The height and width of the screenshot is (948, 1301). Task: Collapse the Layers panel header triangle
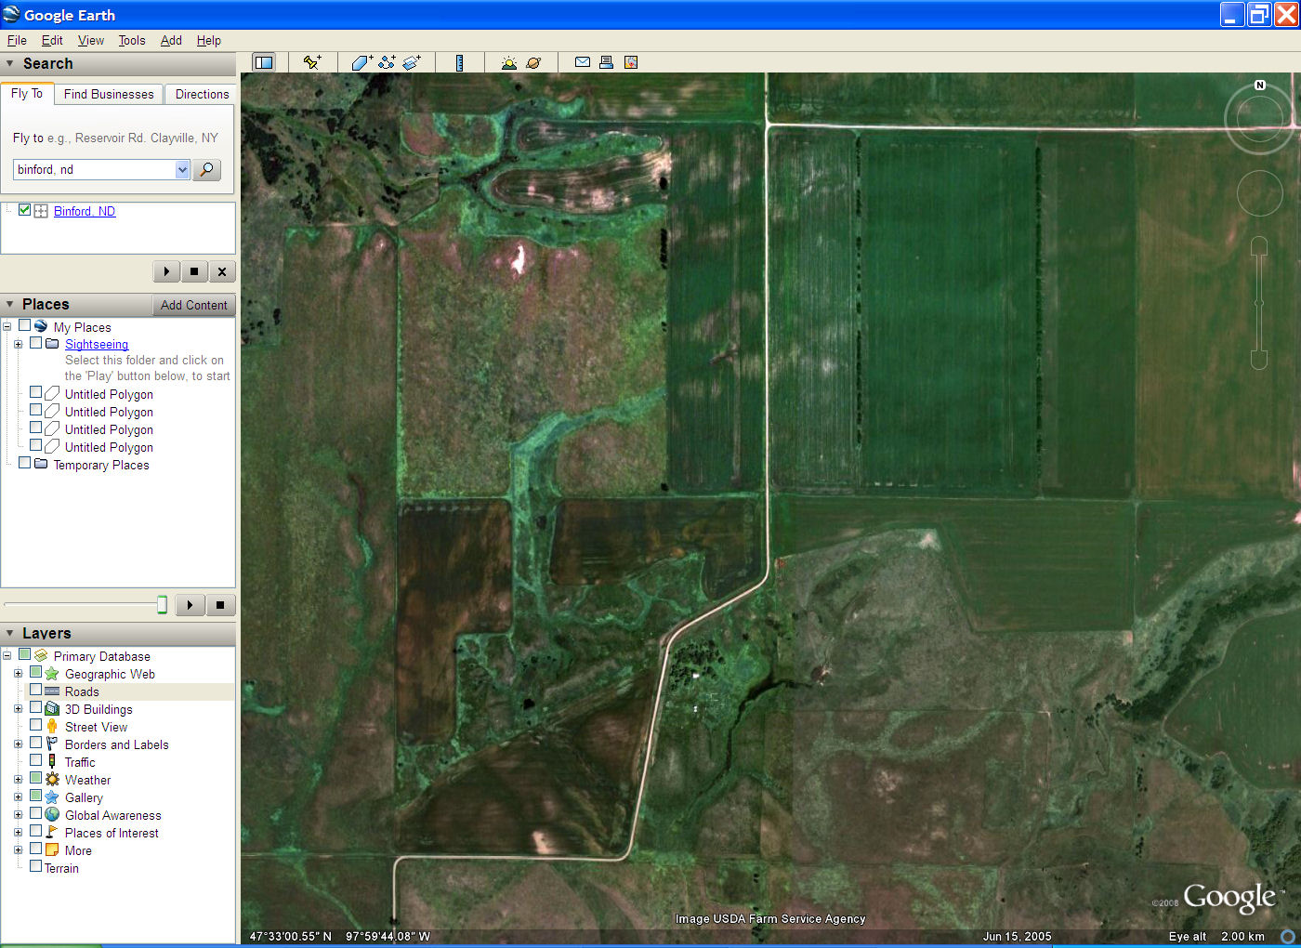tap(10, 634)
